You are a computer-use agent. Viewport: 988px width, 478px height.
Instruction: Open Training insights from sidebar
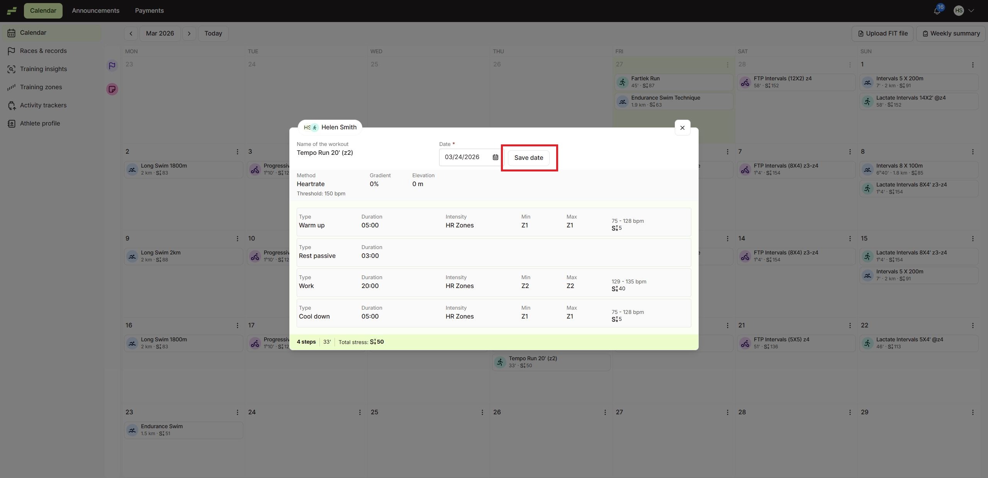(x=43, y=69)
